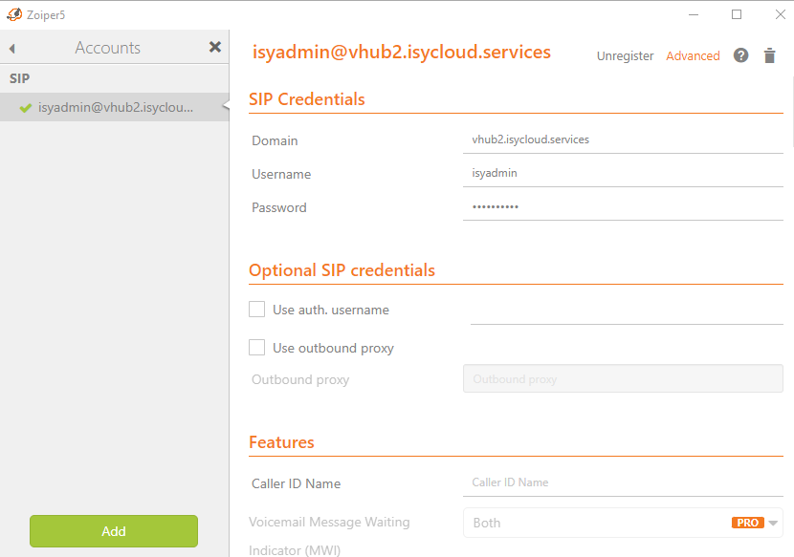
Task: Open help via question mark icon
Action: point(740,55)
